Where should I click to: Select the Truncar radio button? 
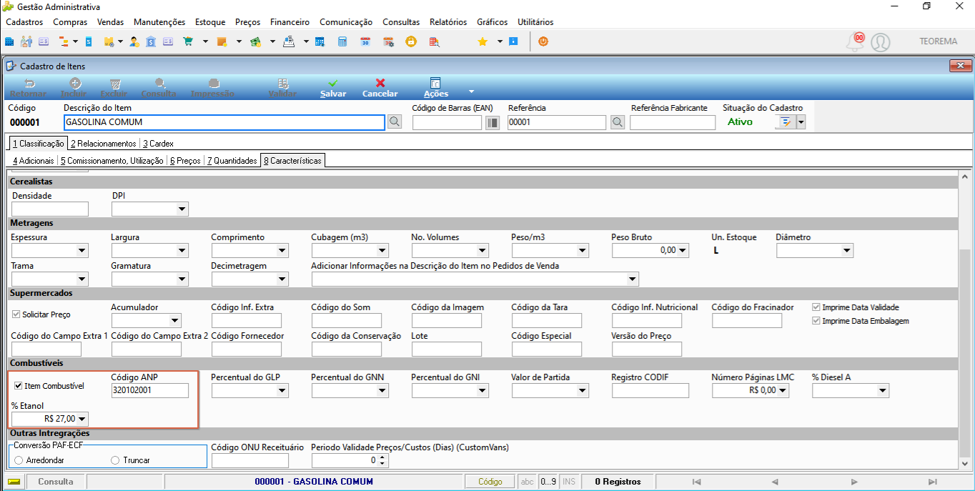click(x=115, y=460)
